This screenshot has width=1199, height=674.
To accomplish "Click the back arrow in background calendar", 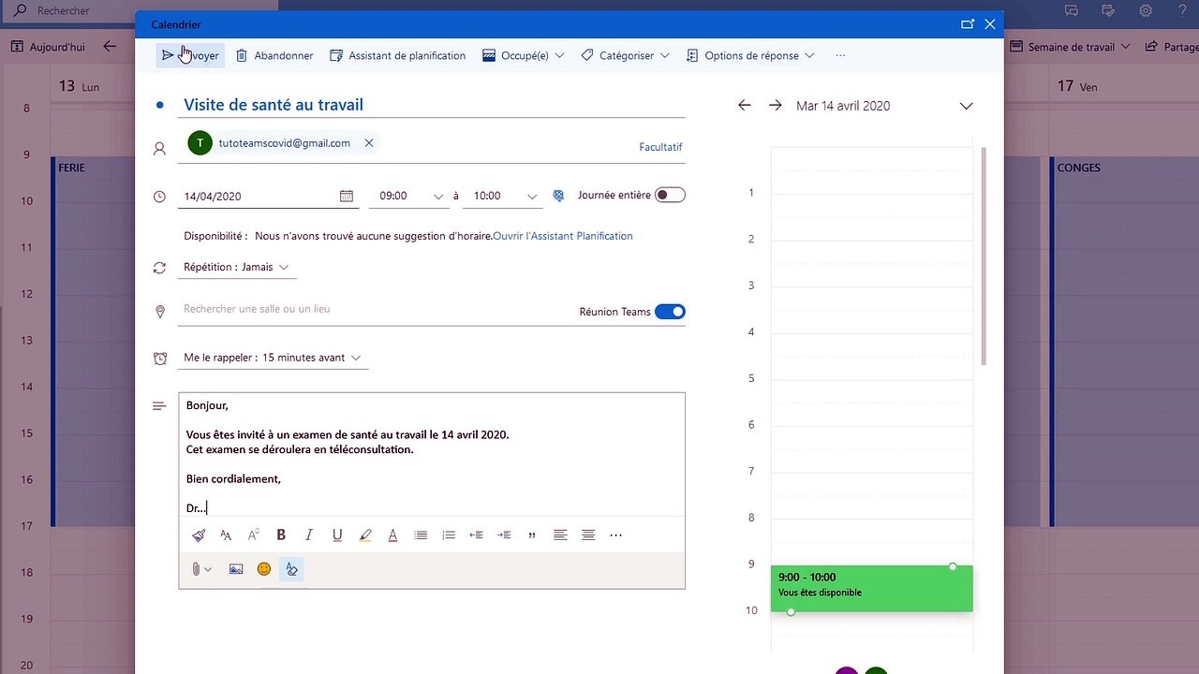I will pyautogui.click(x=111, y=46).
